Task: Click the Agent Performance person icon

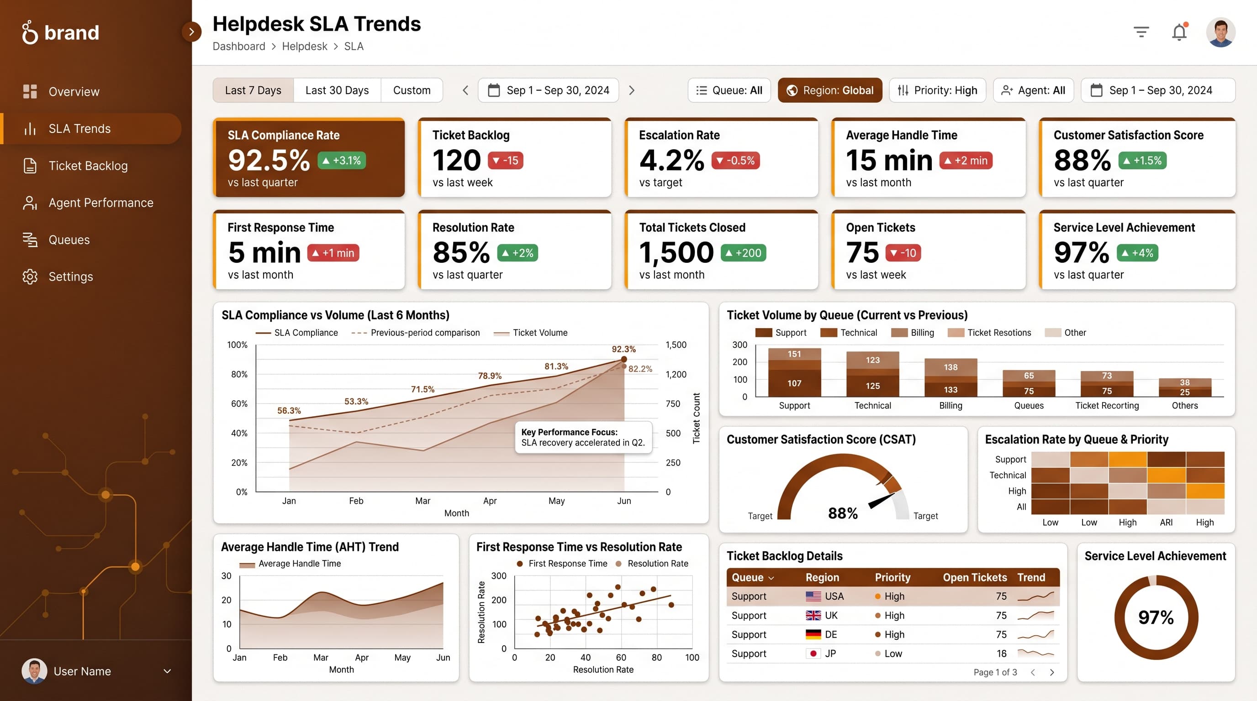Action: tap(30, 203)
